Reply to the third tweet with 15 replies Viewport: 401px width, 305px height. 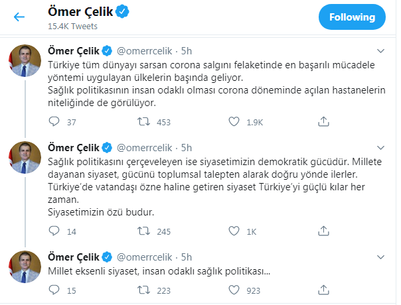click(54, 290)
